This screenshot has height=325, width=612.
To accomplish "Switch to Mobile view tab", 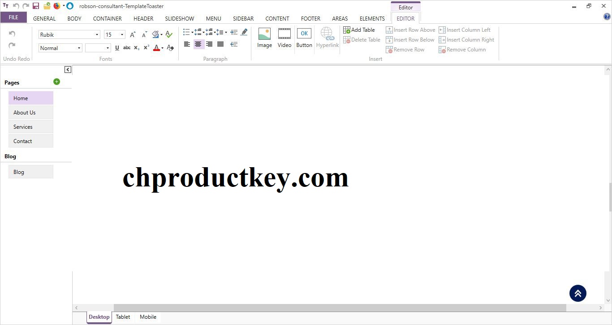I will [x=148, y=317].
